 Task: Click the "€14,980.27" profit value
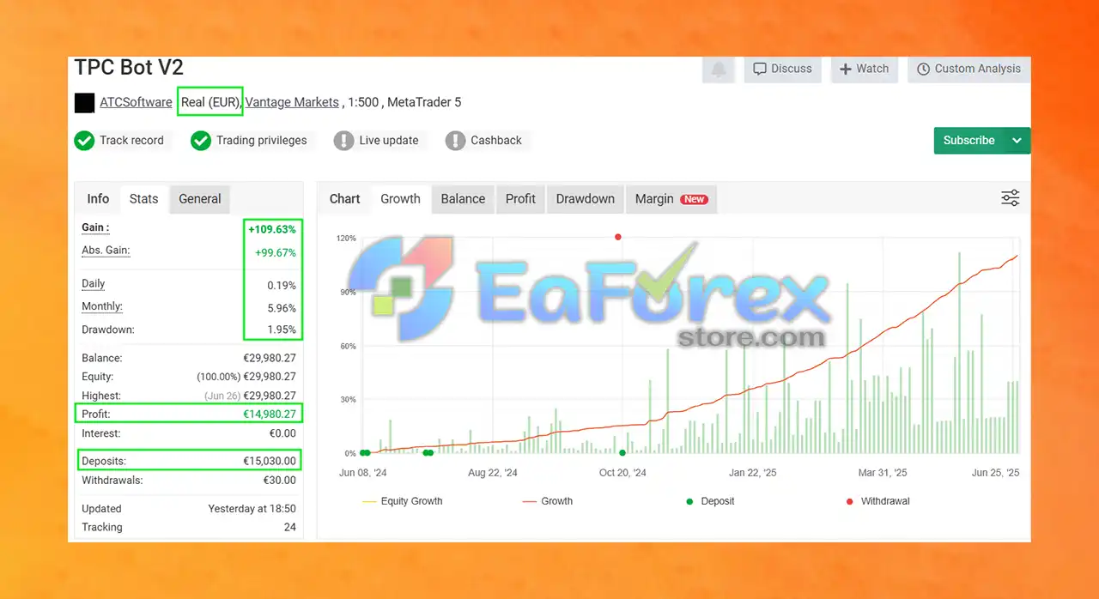tap(270, 414)
